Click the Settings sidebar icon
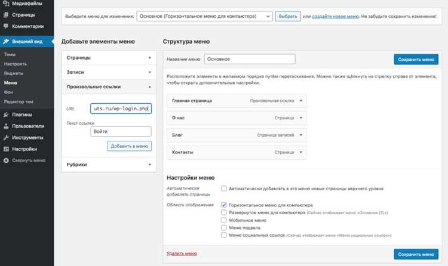The width and height of the screenshot is (448, 266). (x=6, y=149)
